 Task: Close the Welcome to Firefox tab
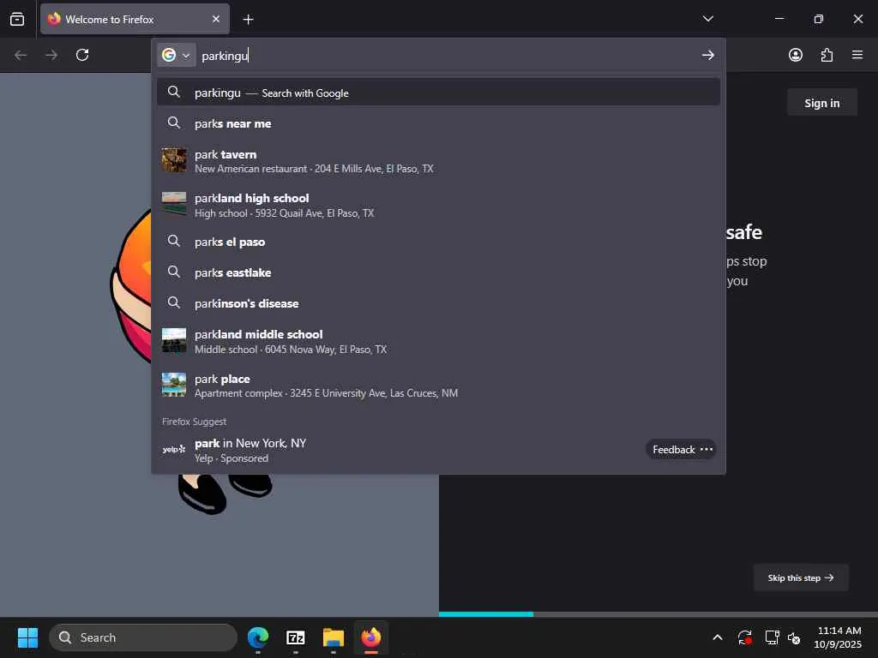pyautogui.click(x=215, y=19)
